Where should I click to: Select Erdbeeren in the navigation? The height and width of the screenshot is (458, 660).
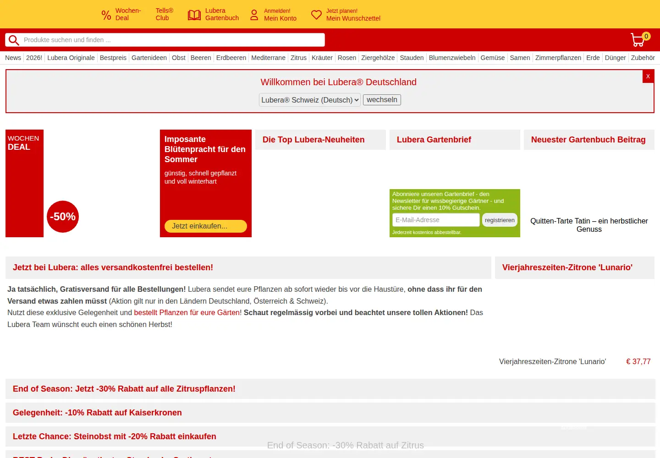[231, 58]
